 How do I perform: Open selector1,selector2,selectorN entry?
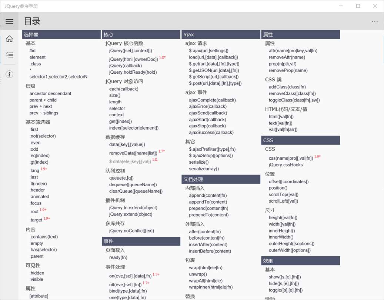[58, 77]
